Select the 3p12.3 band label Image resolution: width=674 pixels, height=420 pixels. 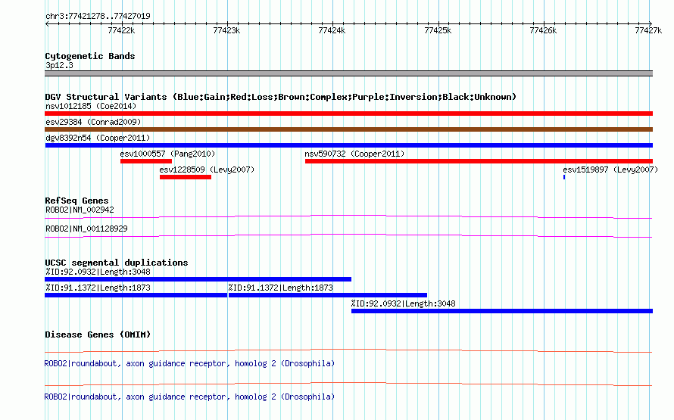(59, 65)
